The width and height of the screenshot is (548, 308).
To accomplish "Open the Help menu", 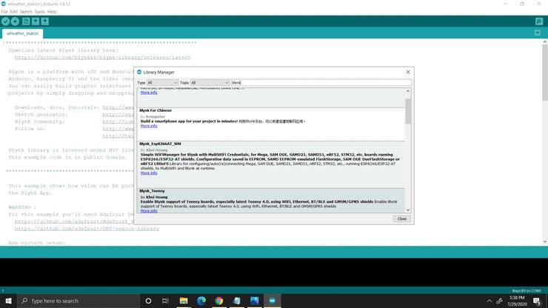I will click(x=52, y=12).
